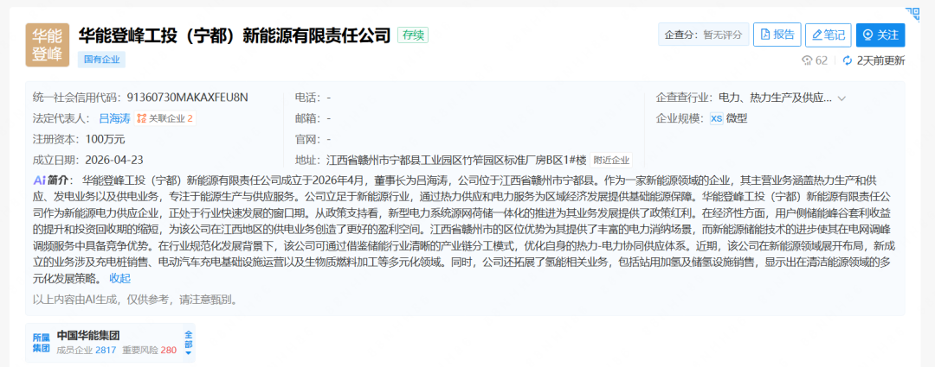Image resolution: width=935 pixels, height=367 pixels.
Task: Expand the 全部 group dropdown arrow
Action: coord(188,342)
